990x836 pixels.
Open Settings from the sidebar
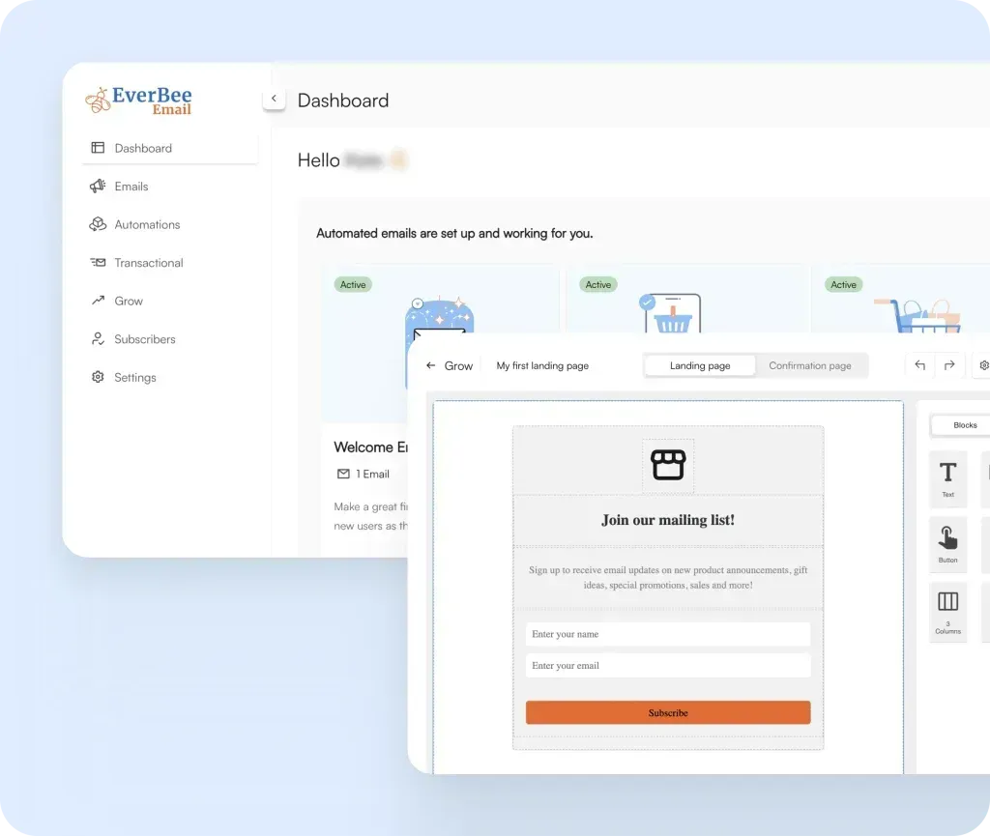click(x=135, y=377)
